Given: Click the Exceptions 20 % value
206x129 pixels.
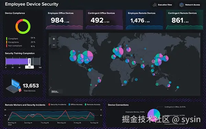Looking at the screenshot, I should [x=33, y=42].
